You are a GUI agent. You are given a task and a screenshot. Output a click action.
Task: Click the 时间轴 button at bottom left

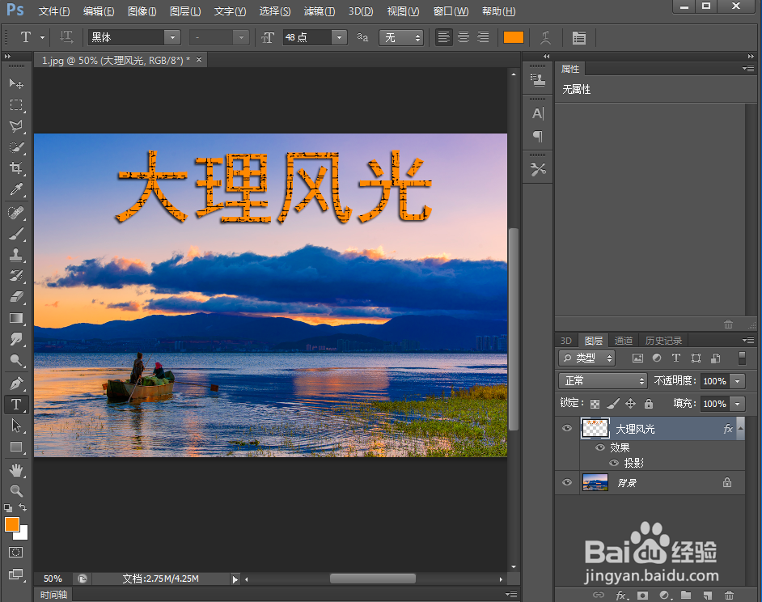(53, 594)
